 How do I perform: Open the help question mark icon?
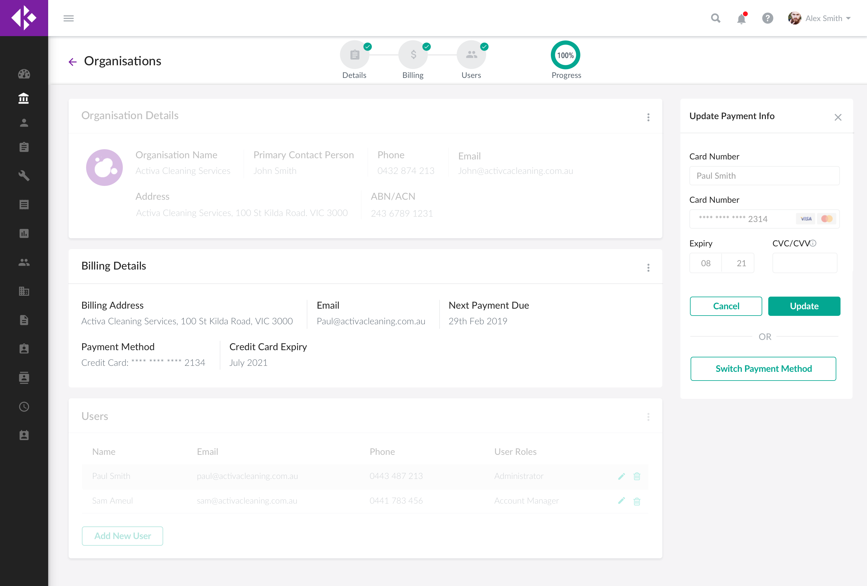(767, 18)
